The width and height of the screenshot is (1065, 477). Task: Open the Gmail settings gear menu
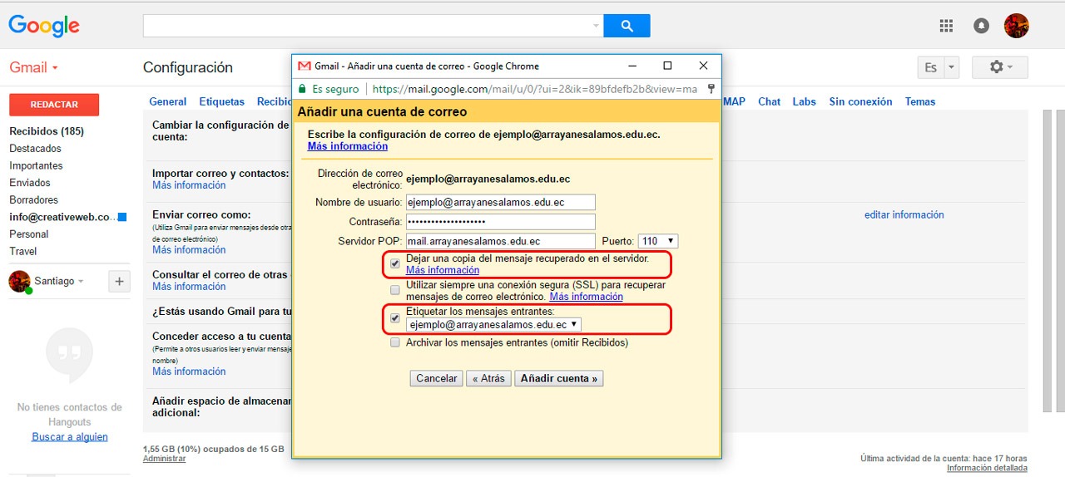point(1000,67)
